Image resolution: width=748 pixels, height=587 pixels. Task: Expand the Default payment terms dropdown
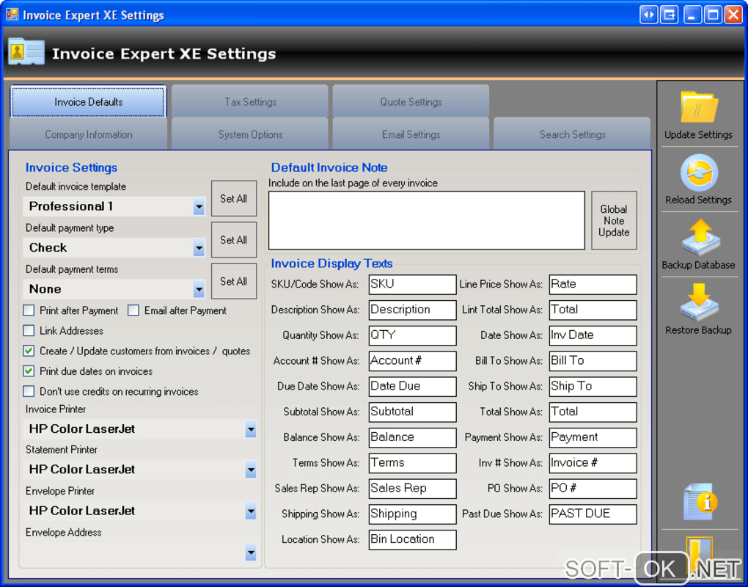point(199,289)
